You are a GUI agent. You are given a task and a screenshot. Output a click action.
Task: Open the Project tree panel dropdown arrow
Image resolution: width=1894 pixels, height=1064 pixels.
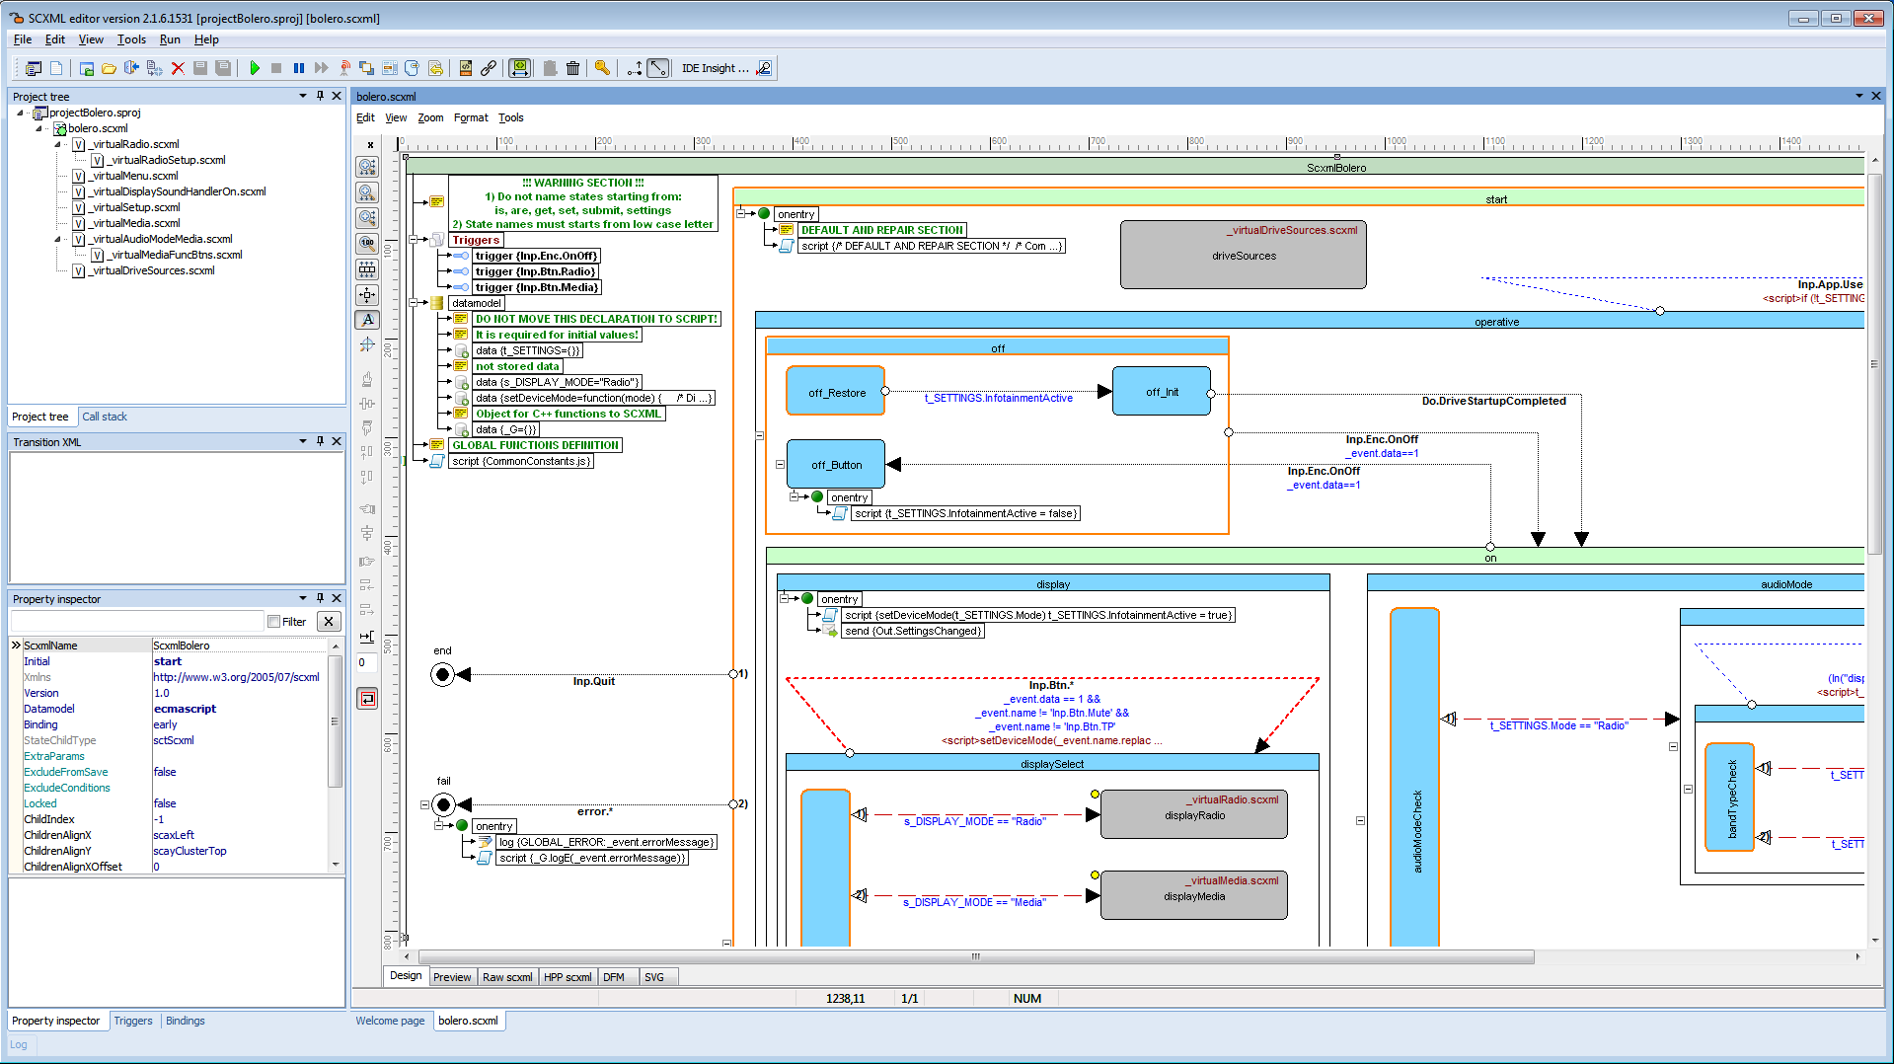(302, 96)
